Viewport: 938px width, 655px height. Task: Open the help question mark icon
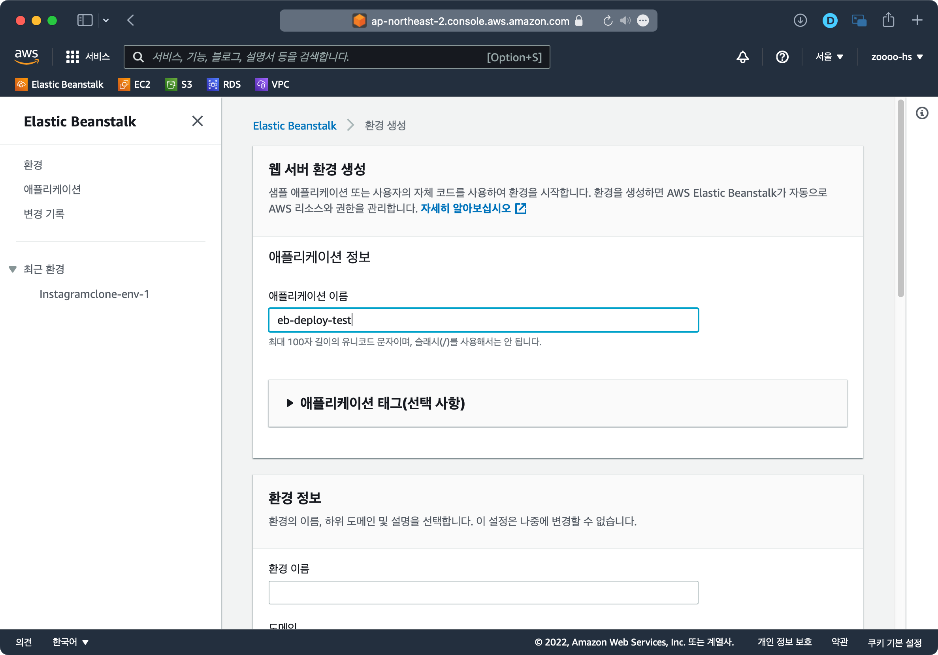[x=782, y=57]
